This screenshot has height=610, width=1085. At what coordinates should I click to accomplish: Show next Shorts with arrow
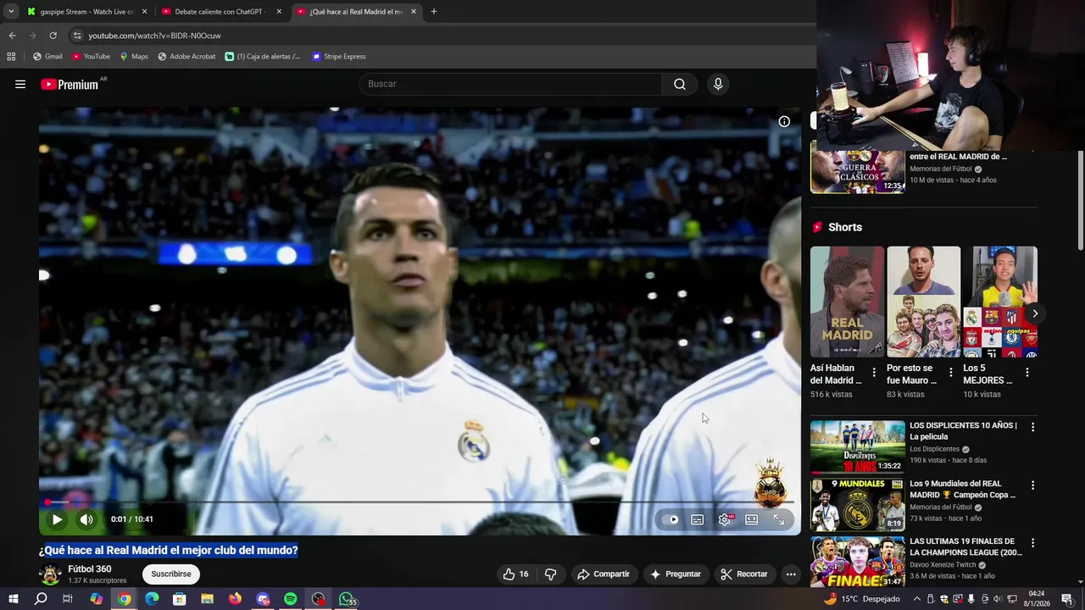pos(1034,313)
